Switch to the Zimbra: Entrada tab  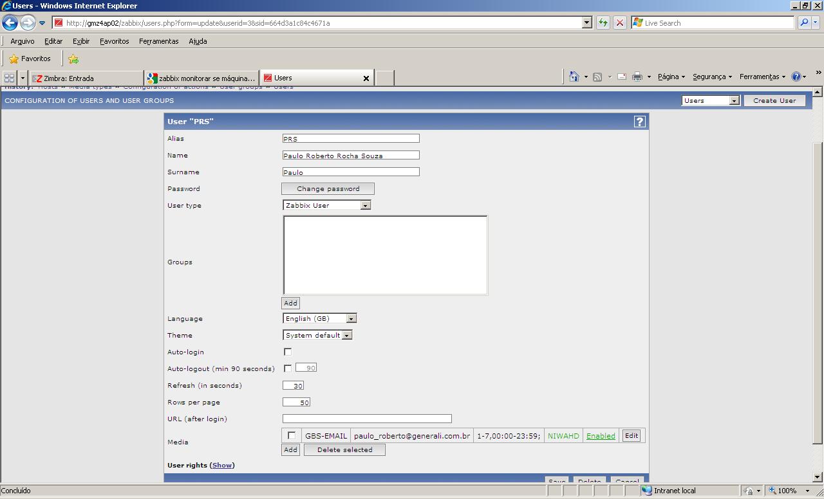point(87,78)
